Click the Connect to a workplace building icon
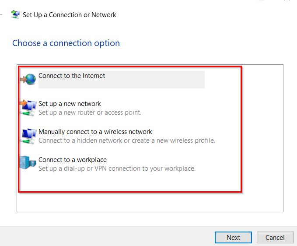 28,163
